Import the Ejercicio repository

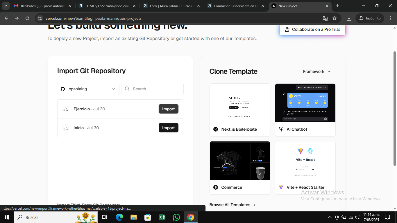[169, 109]
